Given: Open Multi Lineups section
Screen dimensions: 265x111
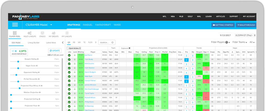Looking at the screenshot, I should tap(30, 34).
